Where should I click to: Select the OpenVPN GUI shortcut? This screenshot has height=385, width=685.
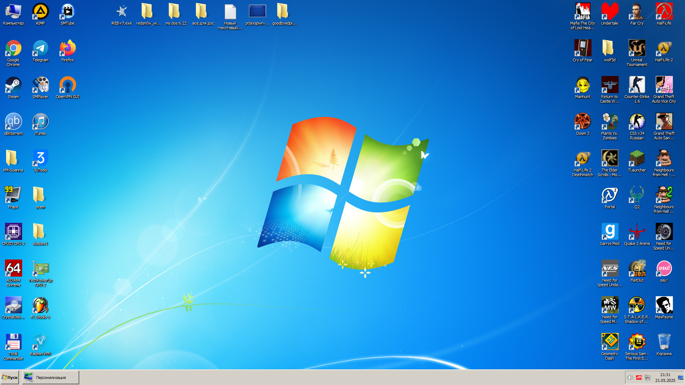[67, 86]
